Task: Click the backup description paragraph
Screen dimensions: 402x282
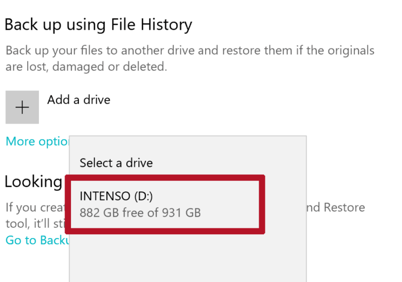Action: pyautogui.click(x=190, y=51)
